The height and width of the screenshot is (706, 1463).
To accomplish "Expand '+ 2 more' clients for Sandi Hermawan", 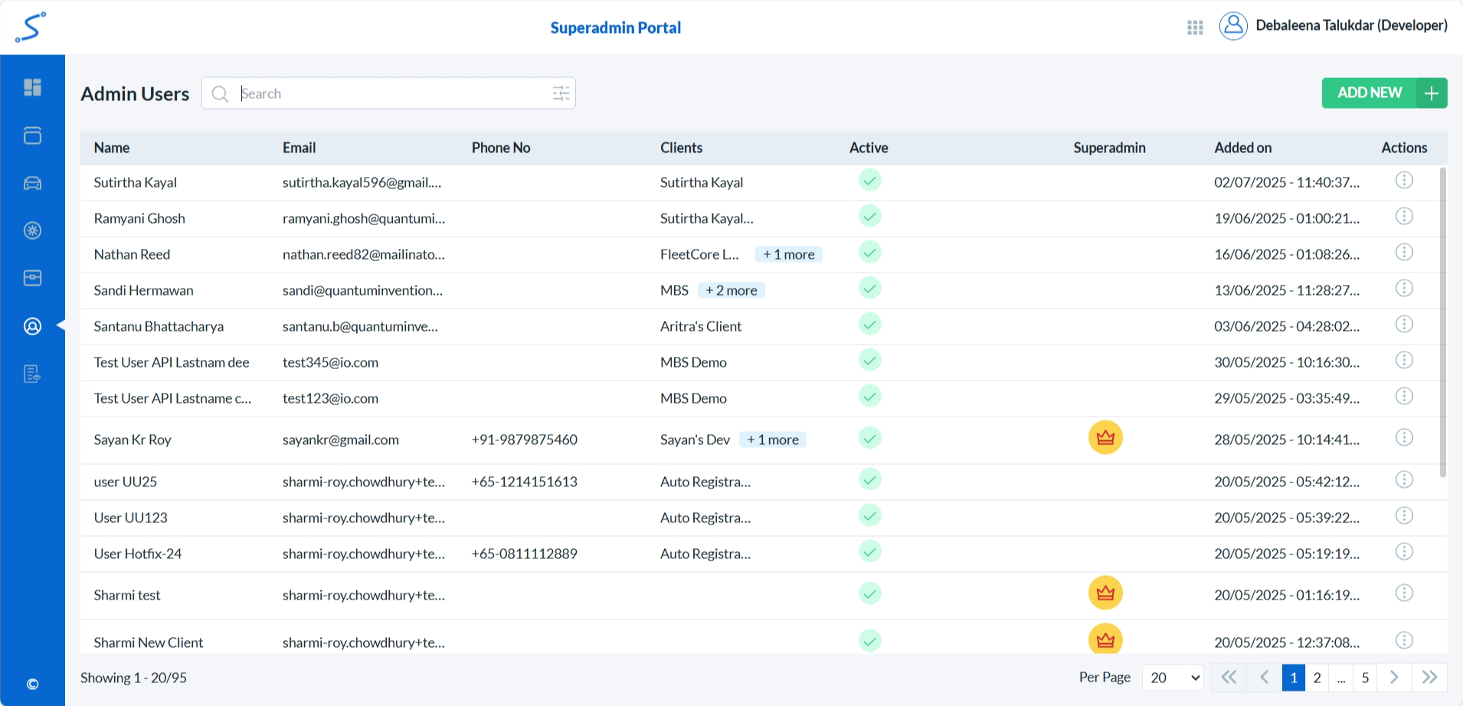I will [x=731, y=291].
